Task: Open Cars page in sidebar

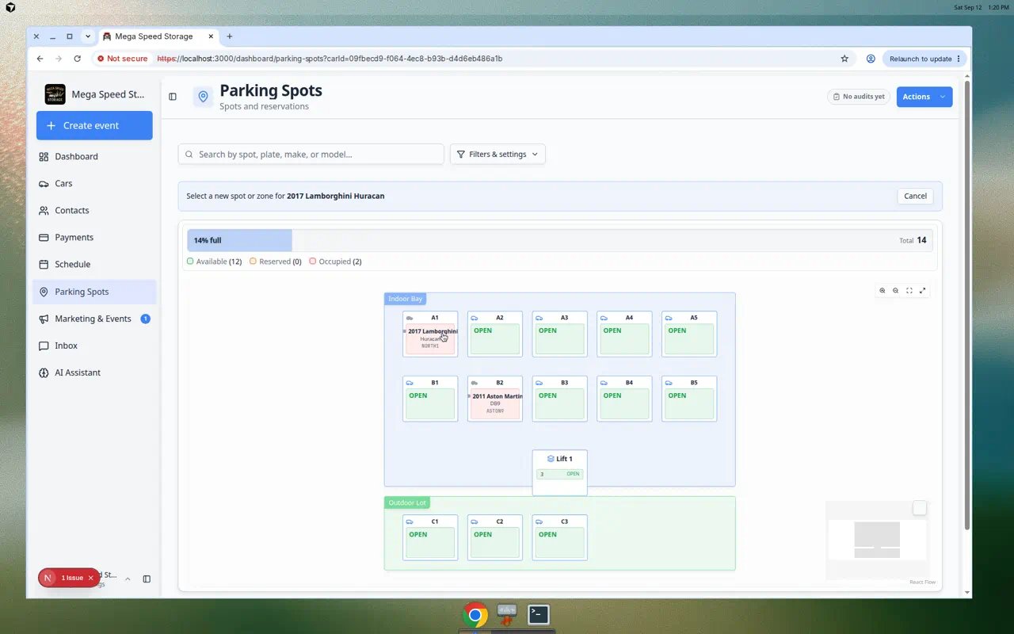Action: click(94, 184)
